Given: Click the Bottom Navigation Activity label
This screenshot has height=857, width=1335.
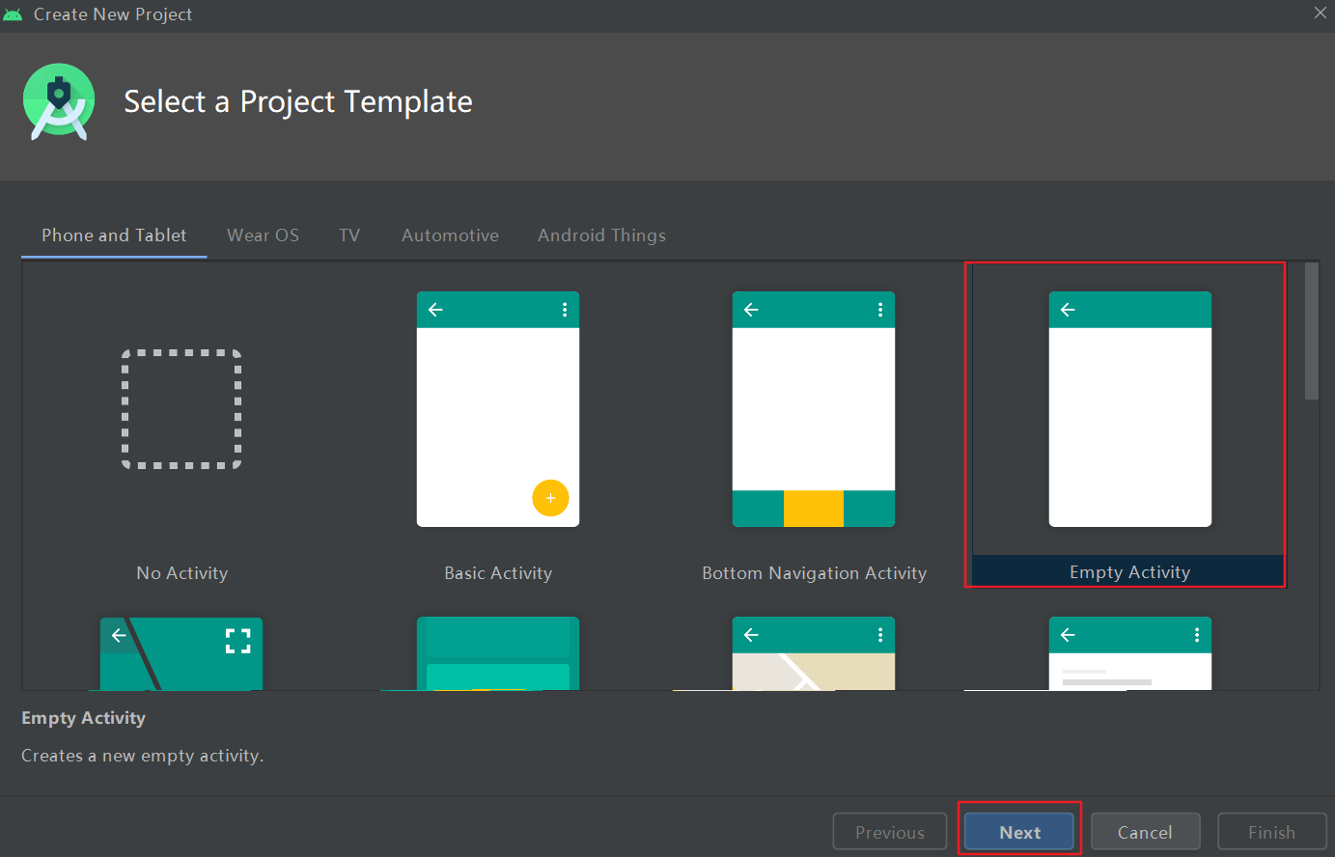Looking at the screenshot, I should (814, 573).
